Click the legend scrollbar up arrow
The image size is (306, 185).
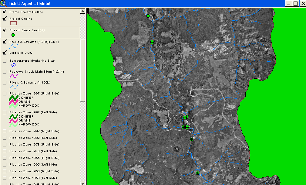click(82, 11)
